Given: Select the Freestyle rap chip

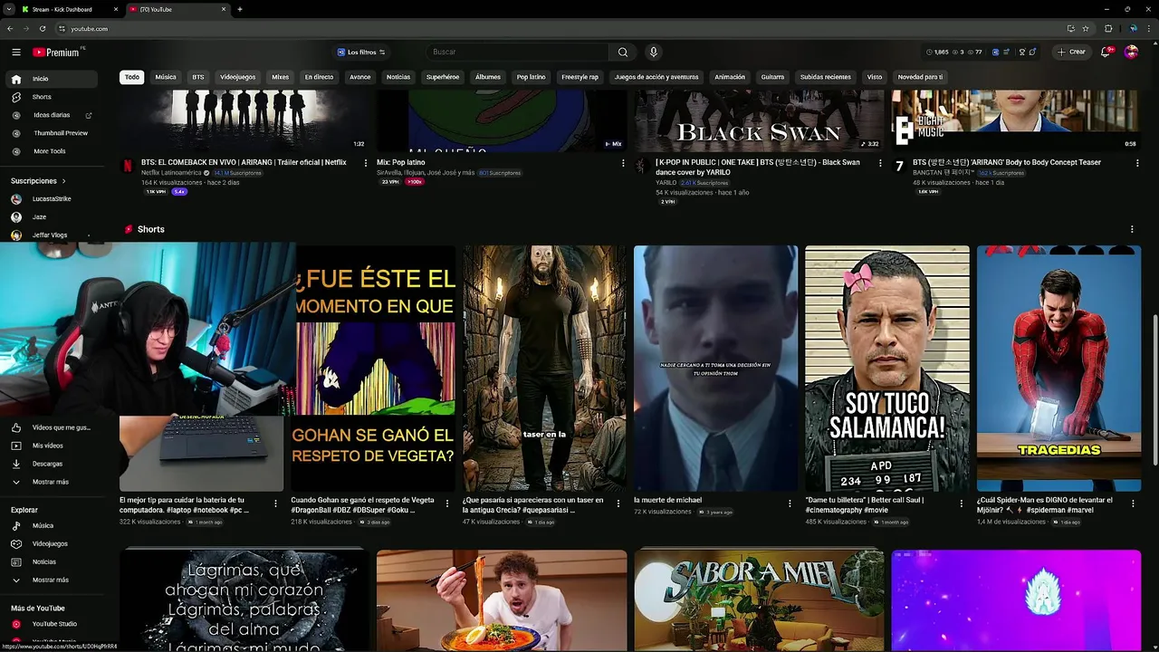Looking at the screenshot, I should (x=579, y=77).
